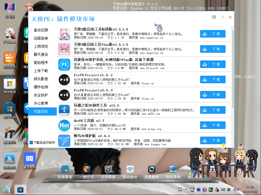Download 玩酷之家PE制作工具 v12.0
The height and width of the screenshot is (195, 261).
(213, 110)
